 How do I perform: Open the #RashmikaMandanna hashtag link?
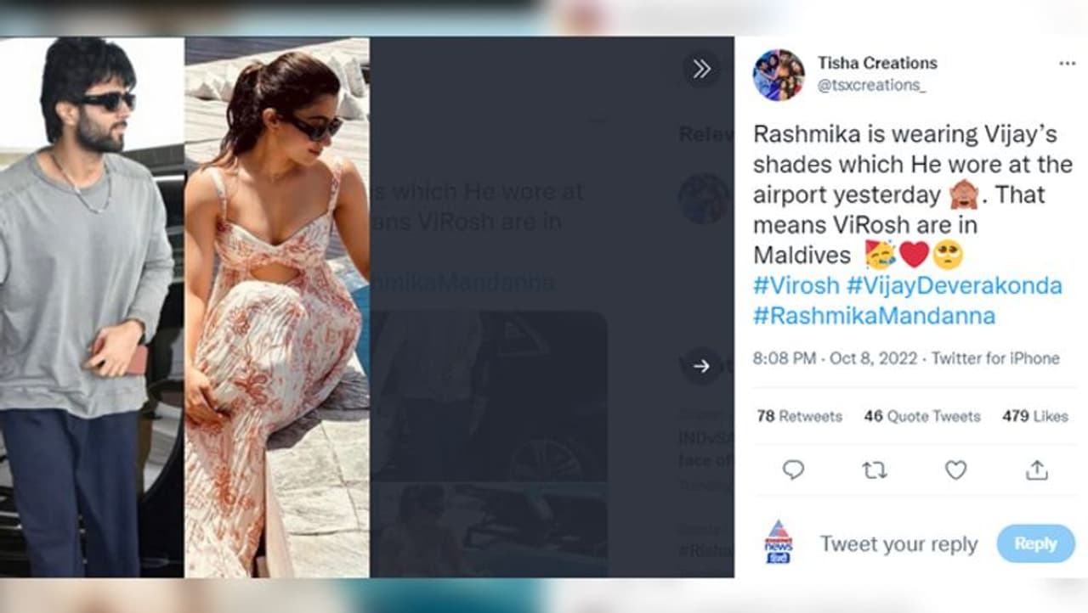pos(874,316)
